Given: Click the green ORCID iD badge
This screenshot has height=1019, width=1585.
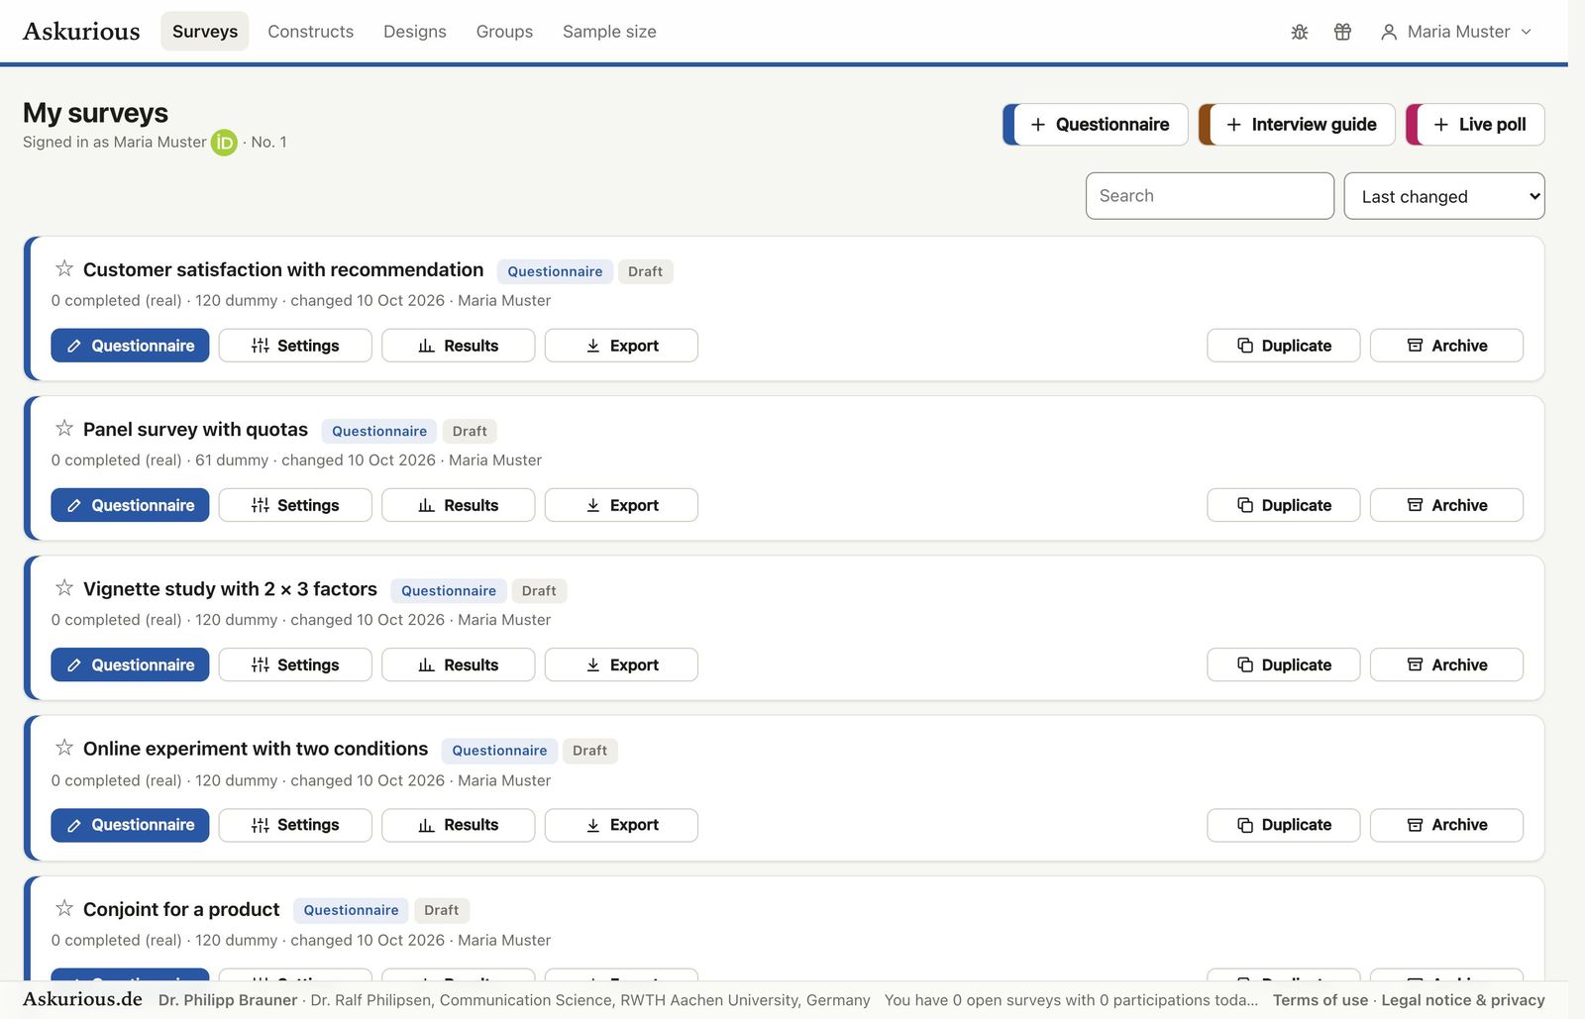Looking at the screenshot, I should pyautogui.click(x=225, y=143).
